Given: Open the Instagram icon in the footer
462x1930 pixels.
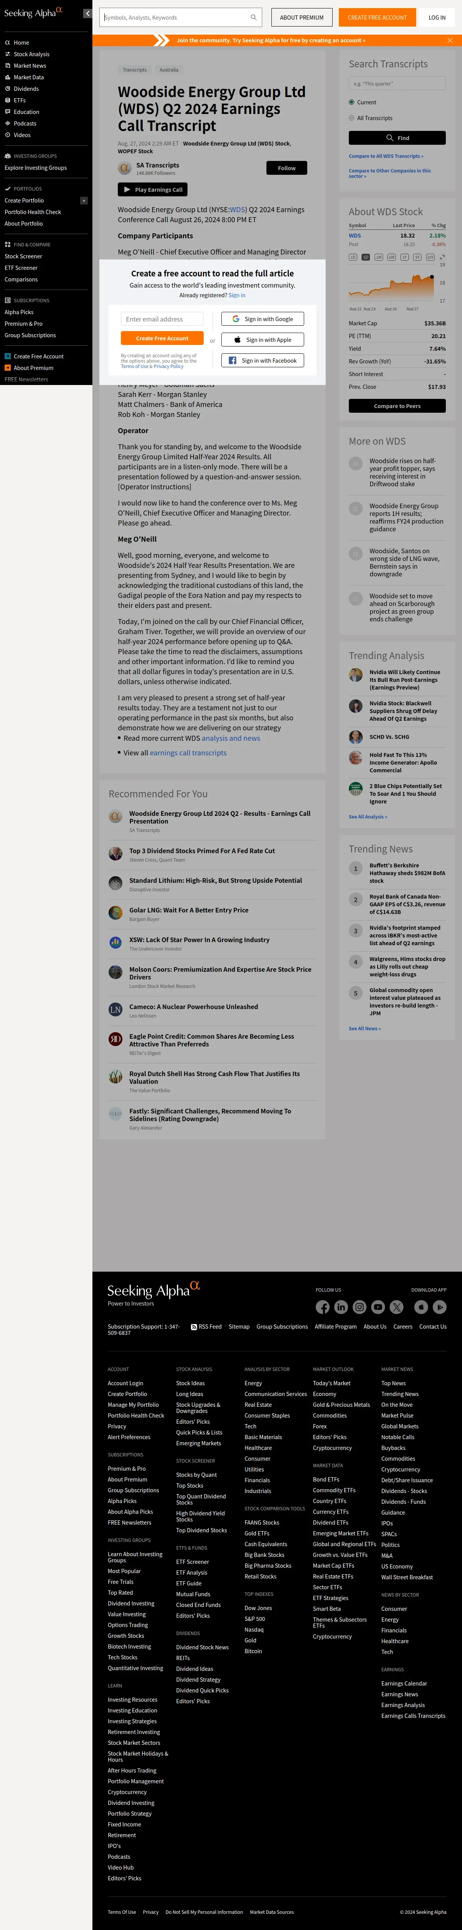Looking at the screenshot, I should pos(360,1307).
